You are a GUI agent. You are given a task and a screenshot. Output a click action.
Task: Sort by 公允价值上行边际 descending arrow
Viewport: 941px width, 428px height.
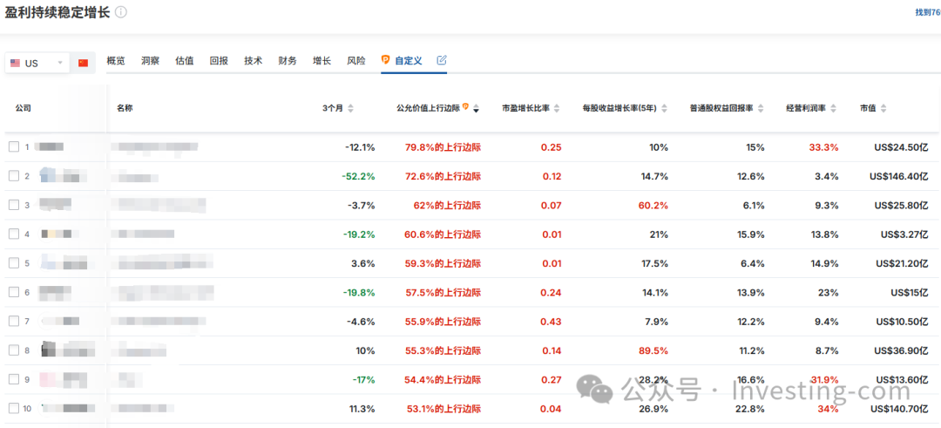pyautogui.click(x=476, y=109)
